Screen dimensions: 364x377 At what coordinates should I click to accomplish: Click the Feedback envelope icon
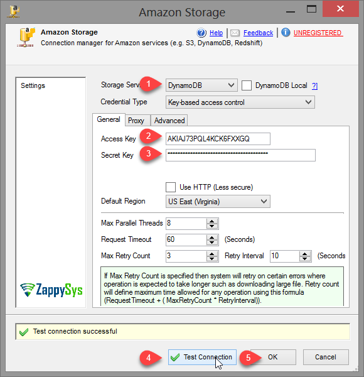235,33
